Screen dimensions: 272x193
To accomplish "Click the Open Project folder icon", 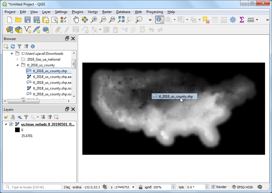I will [19, 20].
